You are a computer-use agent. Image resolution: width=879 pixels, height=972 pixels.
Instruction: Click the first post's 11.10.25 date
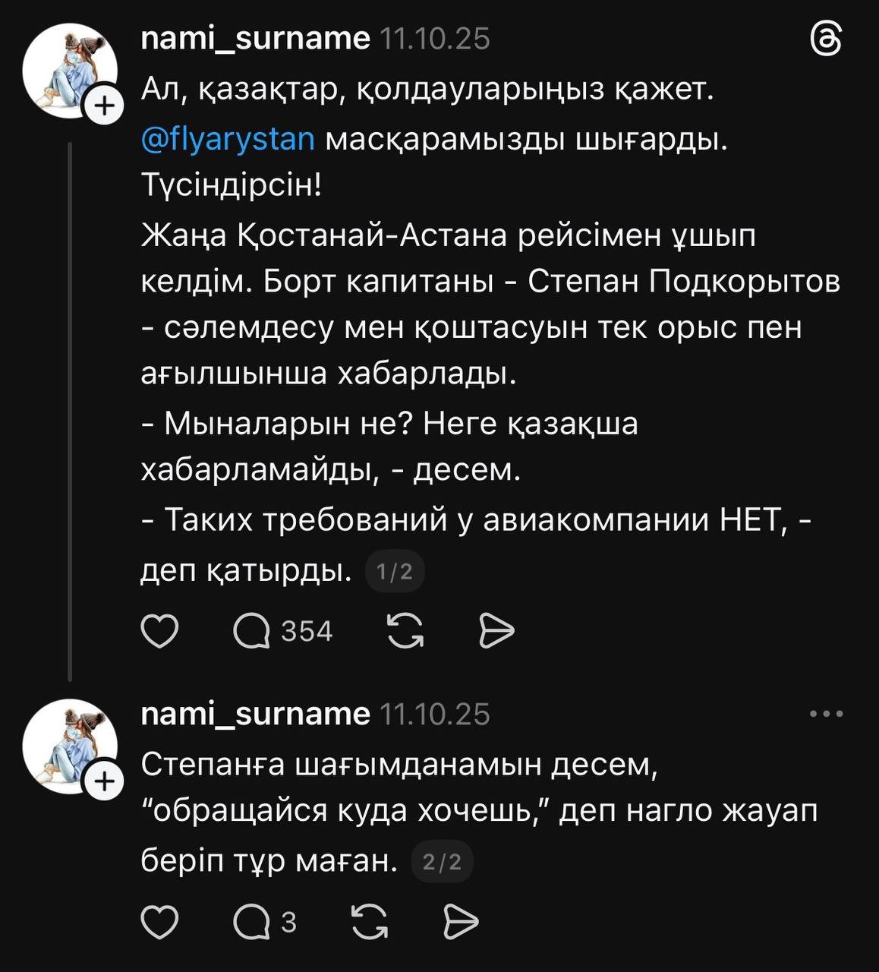tap(434, 38)
